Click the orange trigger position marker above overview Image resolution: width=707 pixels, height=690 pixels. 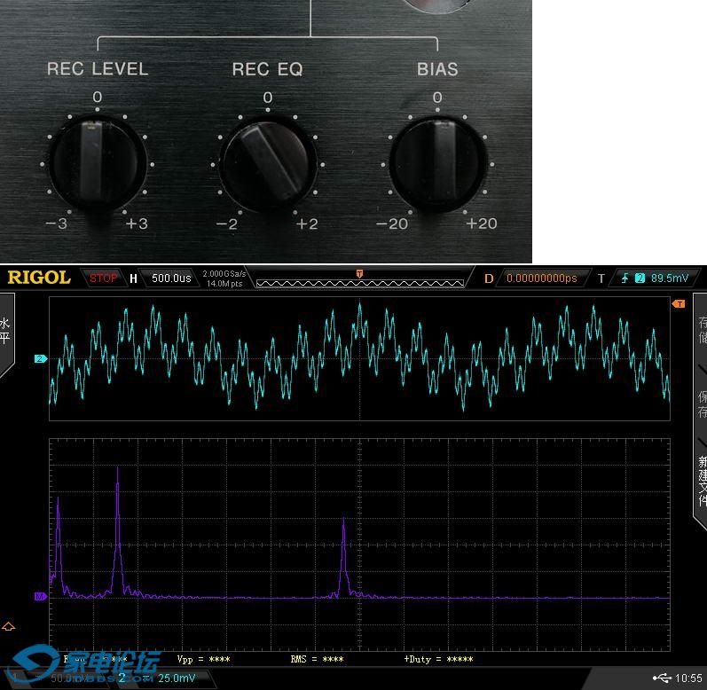359,273
